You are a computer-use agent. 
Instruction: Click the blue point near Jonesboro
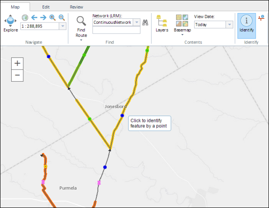point(122,116)
